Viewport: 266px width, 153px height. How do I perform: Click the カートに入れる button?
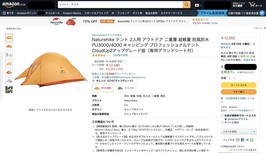(239, 85)
